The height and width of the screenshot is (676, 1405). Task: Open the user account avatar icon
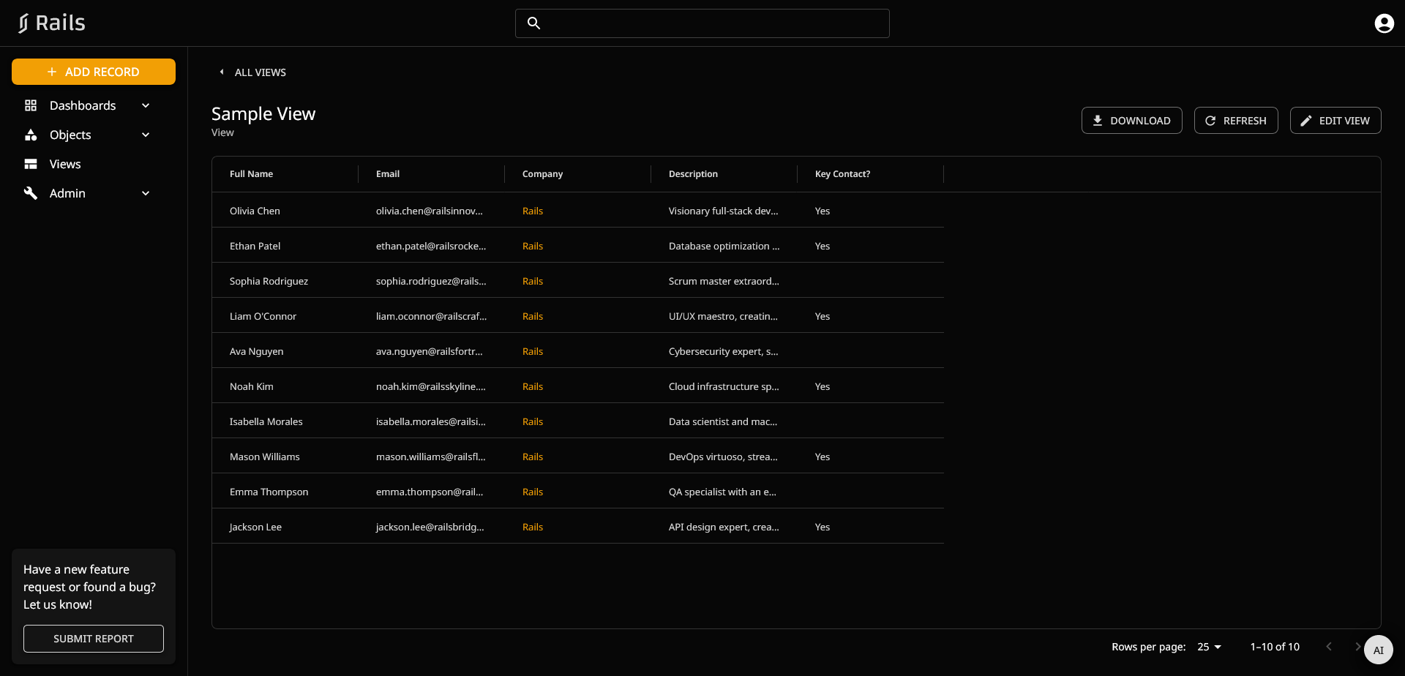tap(1384, 23)
